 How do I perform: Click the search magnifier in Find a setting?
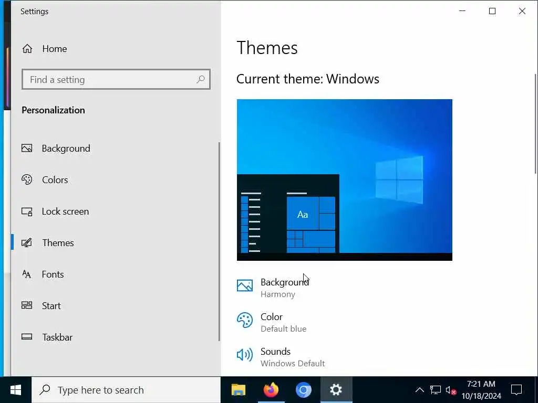point(200,80)
